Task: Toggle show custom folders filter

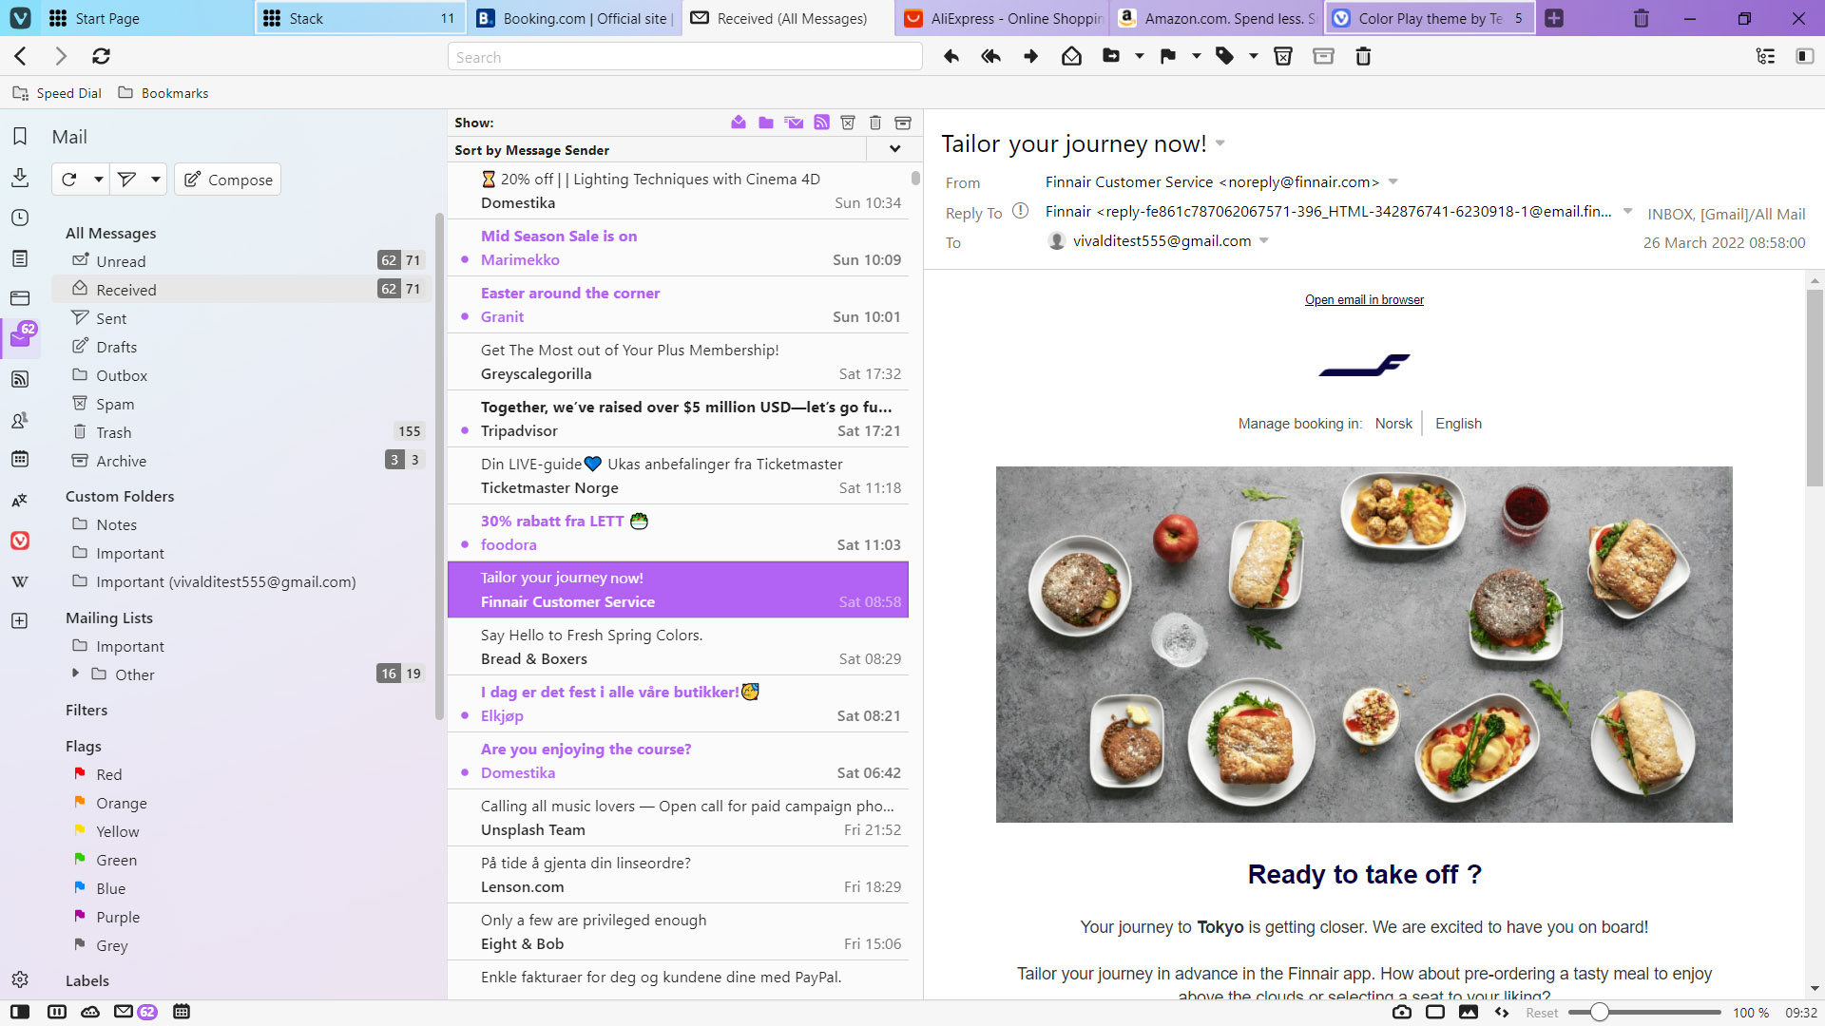Action: (766, 123)
